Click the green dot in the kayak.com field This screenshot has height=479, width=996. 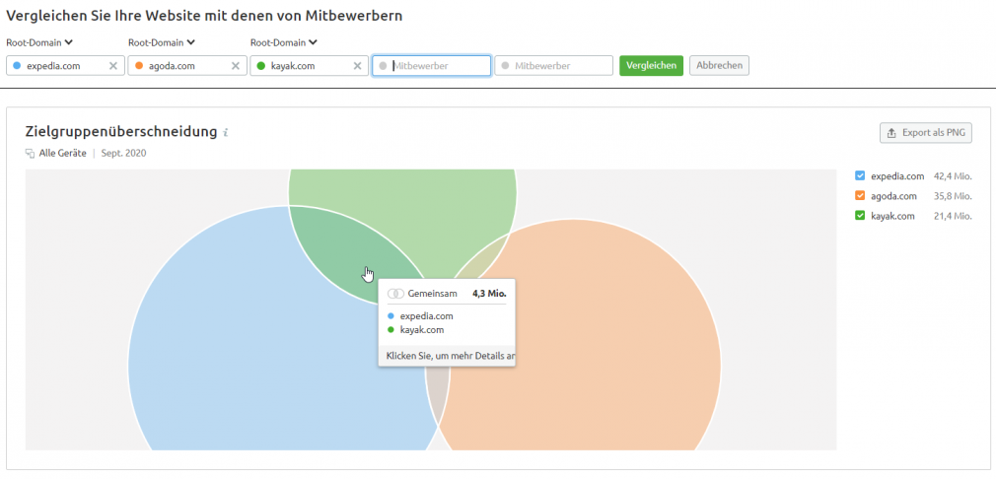coord(261,65)
